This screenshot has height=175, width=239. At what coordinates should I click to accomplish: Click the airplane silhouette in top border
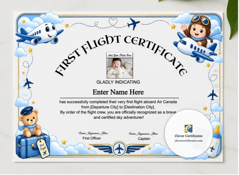(133, 24)
